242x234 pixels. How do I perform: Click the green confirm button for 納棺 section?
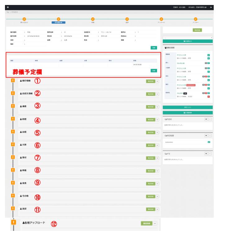[x=150, y=119]
